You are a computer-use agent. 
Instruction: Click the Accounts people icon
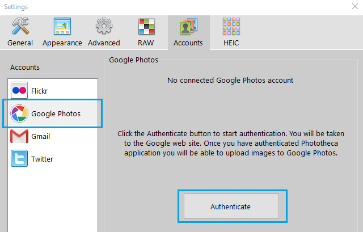point(189,27)
